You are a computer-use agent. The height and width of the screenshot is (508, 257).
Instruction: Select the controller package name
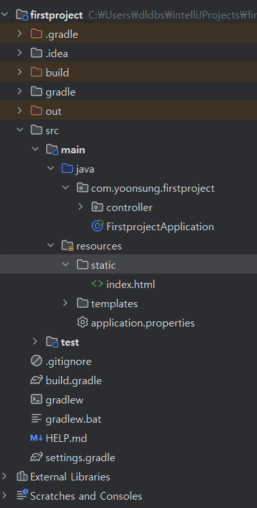[x=129, y=207]
